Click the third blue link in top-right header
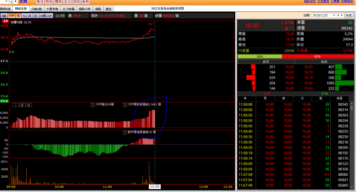Image resolution: width=356 pixels, height=192 pixels. [335, 1]
